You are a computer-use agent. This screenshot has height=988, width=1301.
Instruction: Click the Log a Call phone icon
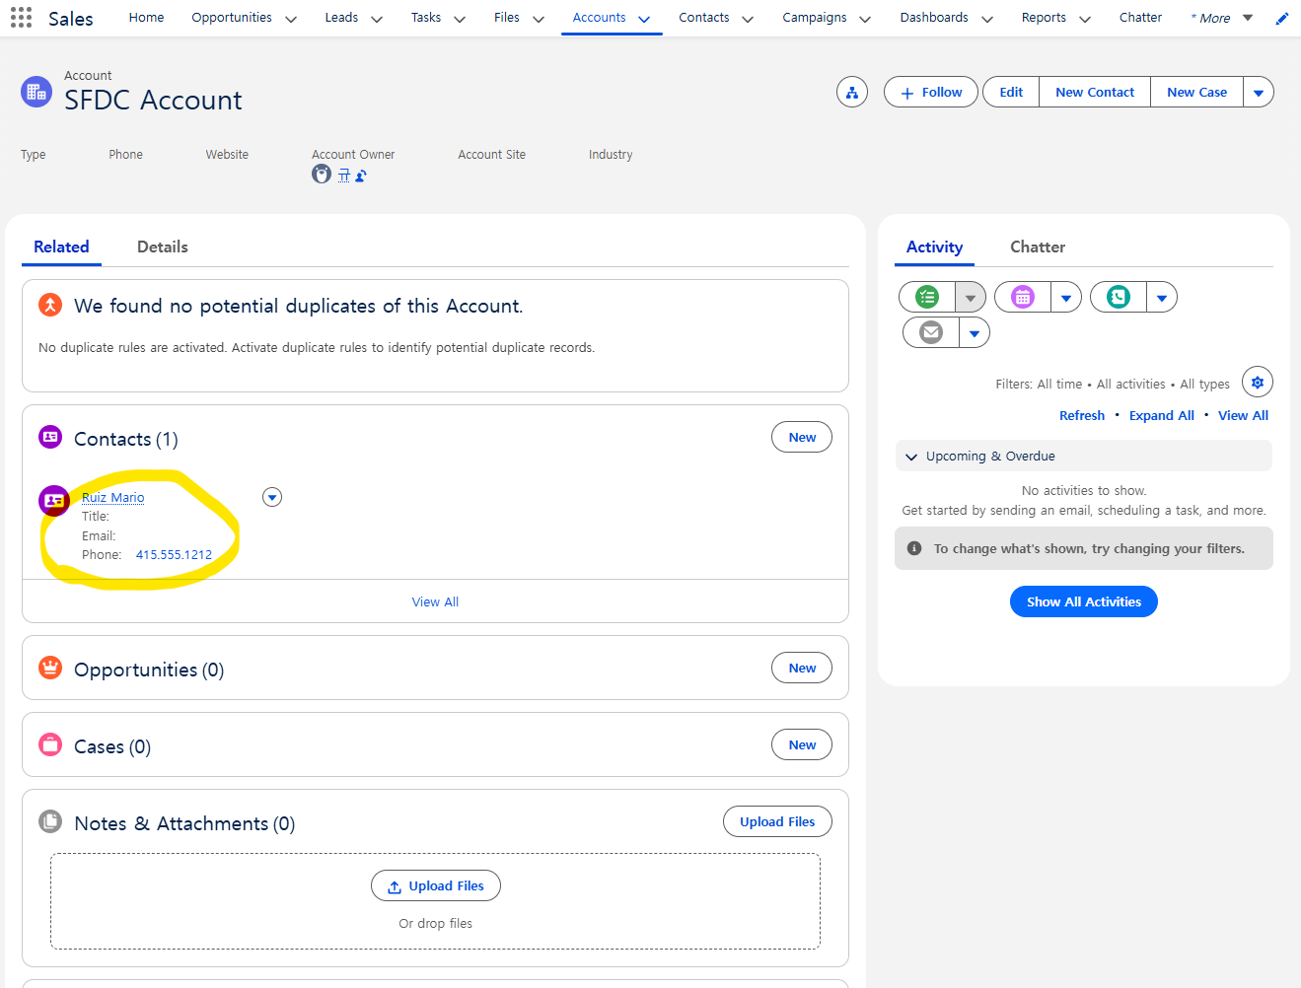point(1119,297)
